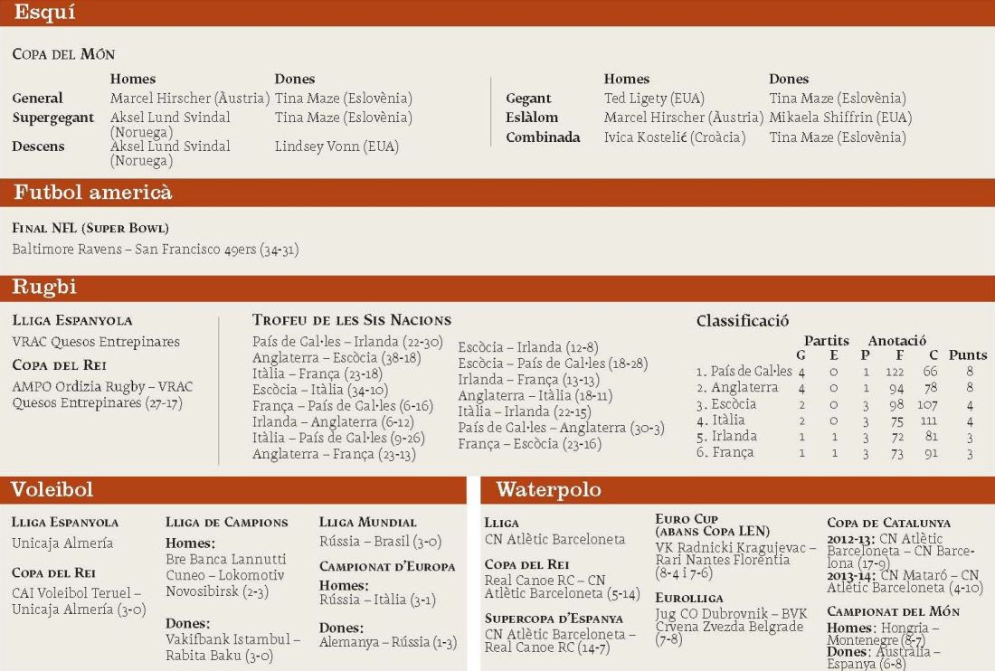Select '6. França' in the classification
This screenshot has height=671, width=995.
725,453
